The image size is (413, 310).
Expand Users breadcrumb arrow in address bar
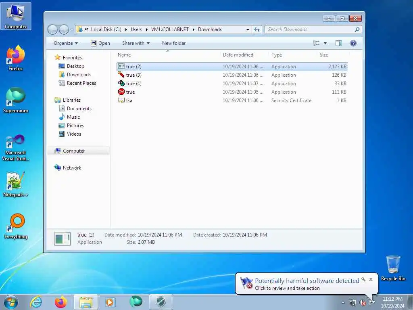point(147,29)
